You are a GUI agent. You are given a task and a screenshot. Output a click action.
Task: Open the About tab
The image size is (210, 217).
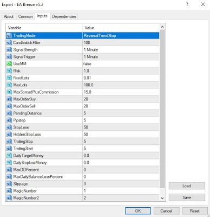click(9, 17)
